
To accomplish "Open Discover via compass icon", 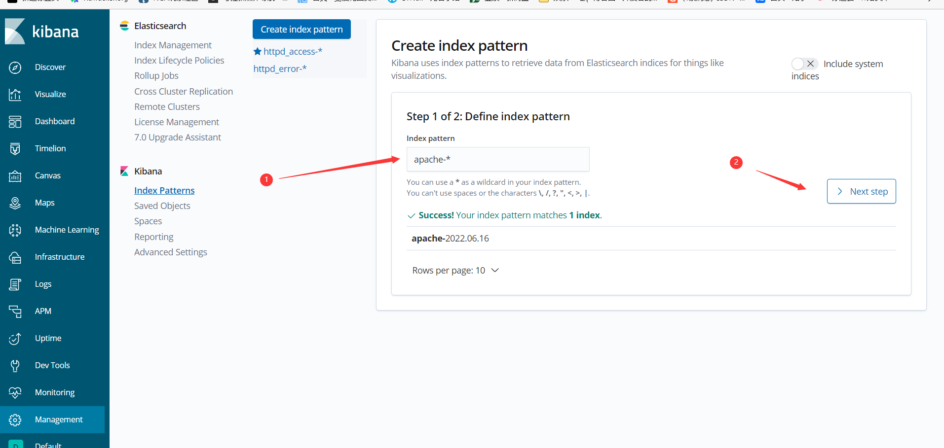I will 15,68.
